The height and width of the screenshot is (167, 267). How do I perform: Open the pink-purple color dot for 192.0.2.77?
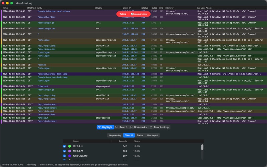[x=69, y=151]
